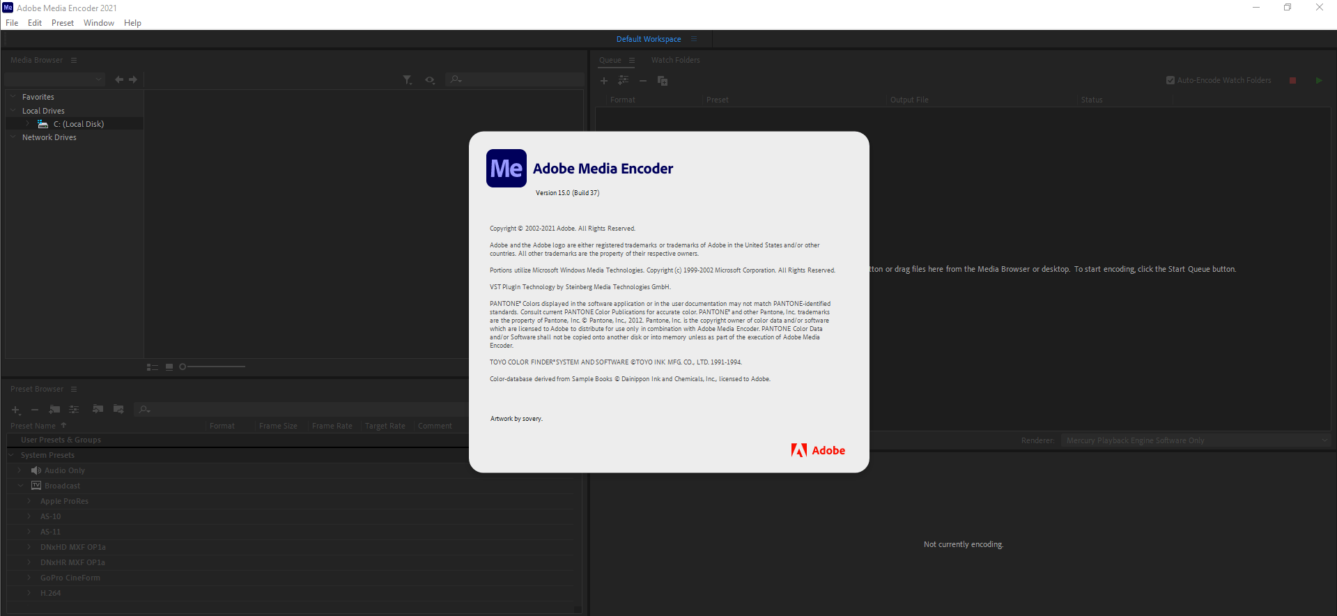Click the Add Source plus icon in Queue
This screenshot has width=1337, height=616.
(604, 81)
